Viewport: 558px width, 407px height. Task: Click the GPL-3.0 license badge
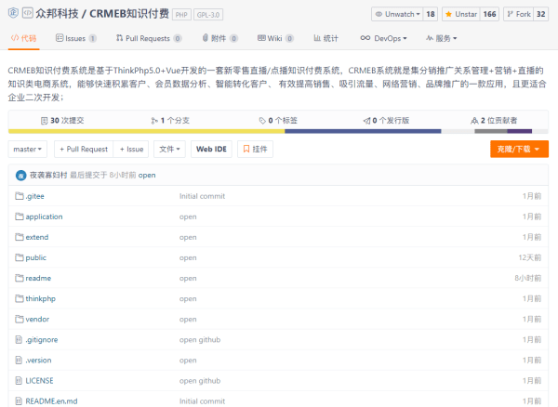coord(208,15)
